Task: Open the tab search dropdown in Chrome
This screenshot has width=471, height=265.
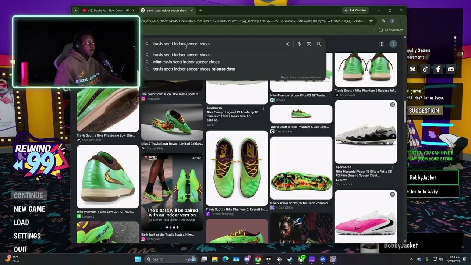Action: pyautogui.click(x=75, y=10)
